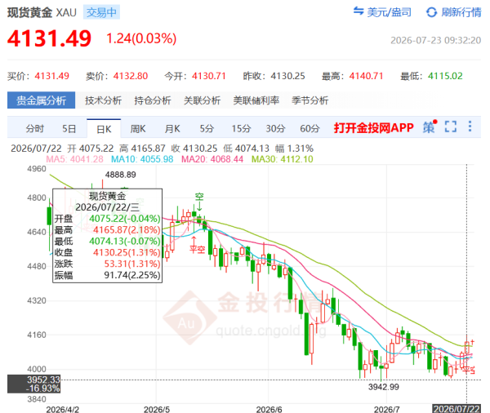490x413 pixels.
Task: Switch currency unit via 美元/盎司 icon
Action: (x=359, y=11)
